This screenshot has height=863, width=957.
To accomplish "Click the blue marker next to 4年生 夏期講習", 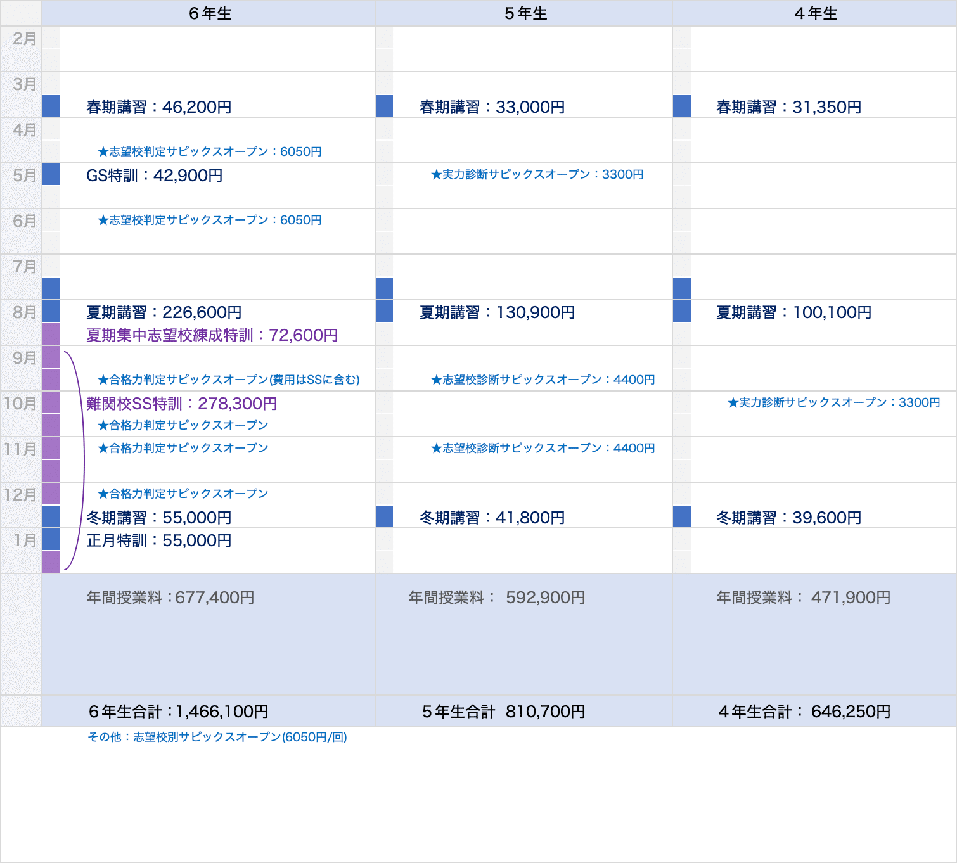I will 682,312.
